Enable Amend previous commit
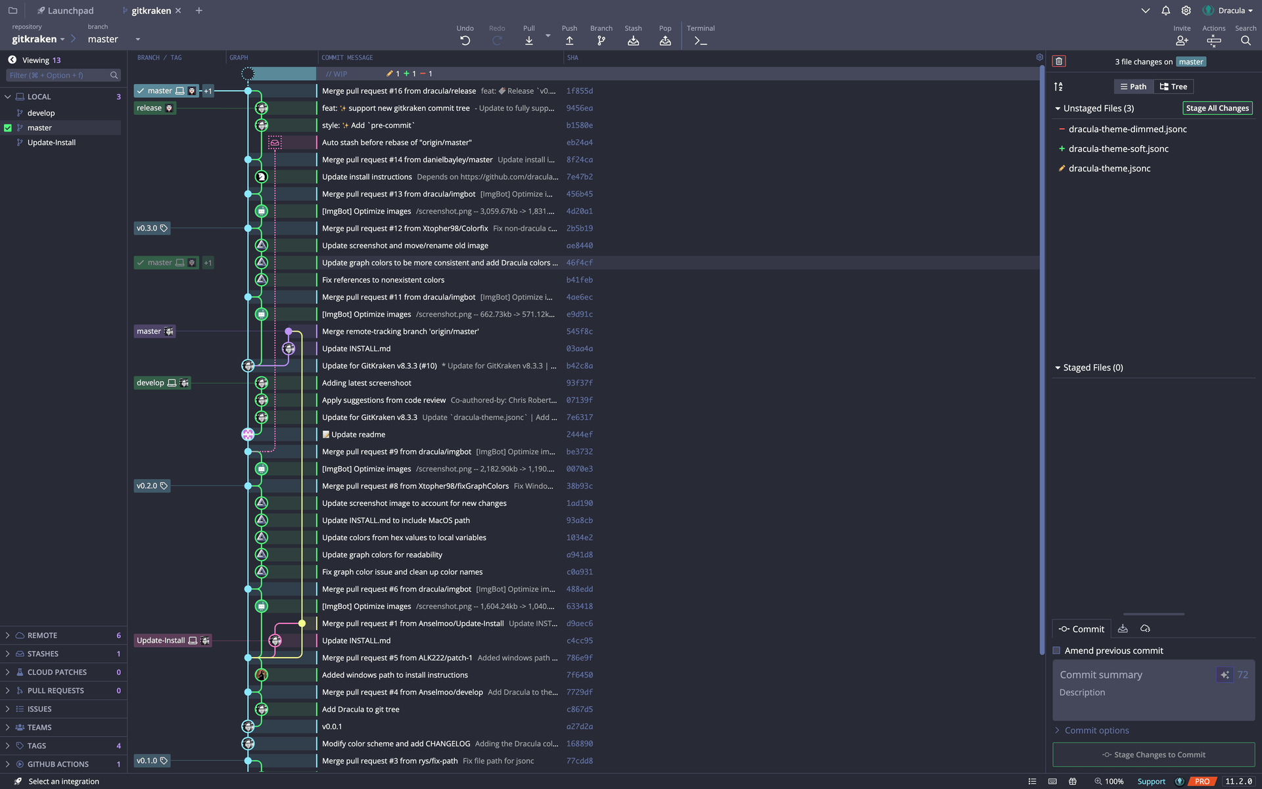This screenshot has height=789, width=1262. click(x=1056, y=650)
